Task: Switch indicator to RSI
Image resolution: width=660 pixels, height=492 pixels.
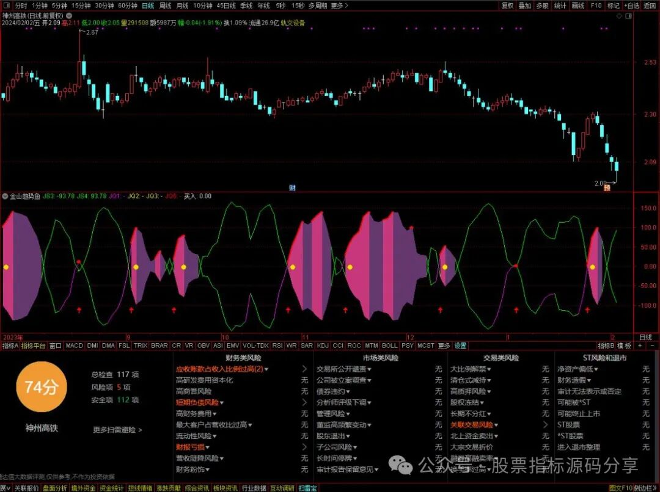Action: 277,345
